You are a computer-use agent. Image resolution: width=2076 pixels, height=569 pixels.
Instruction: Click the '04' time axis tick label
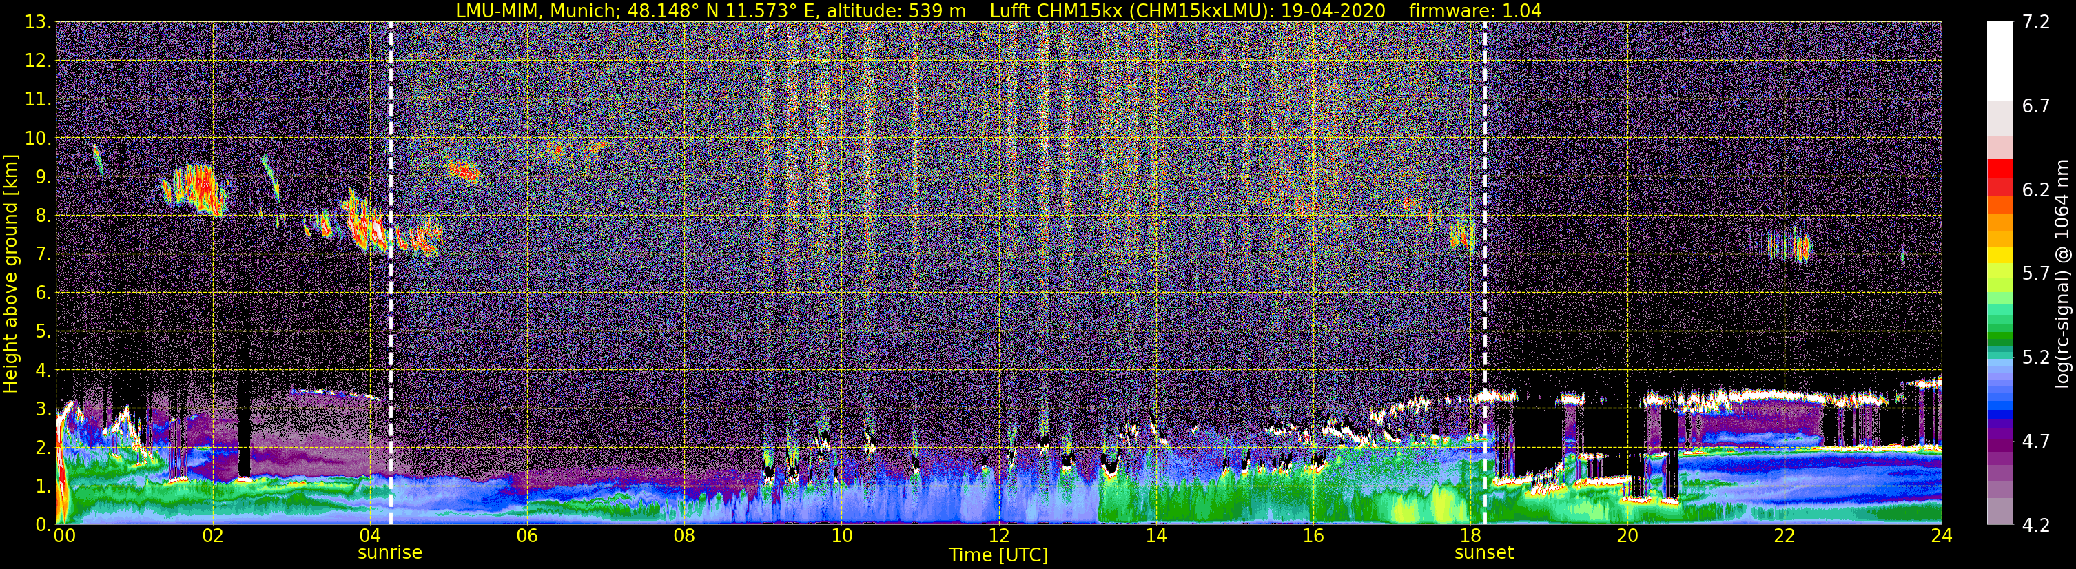click(370, 536)
